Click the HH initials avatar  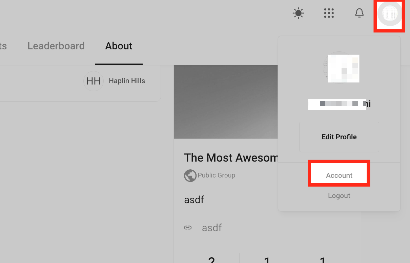tap(94, 81)
